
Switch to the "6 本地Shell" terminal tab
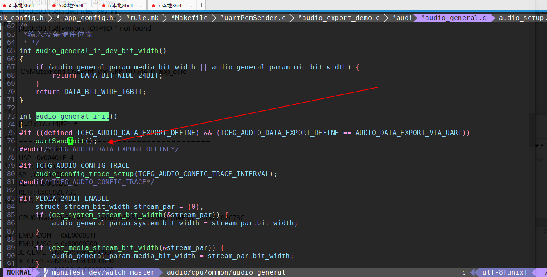point(121,5)
